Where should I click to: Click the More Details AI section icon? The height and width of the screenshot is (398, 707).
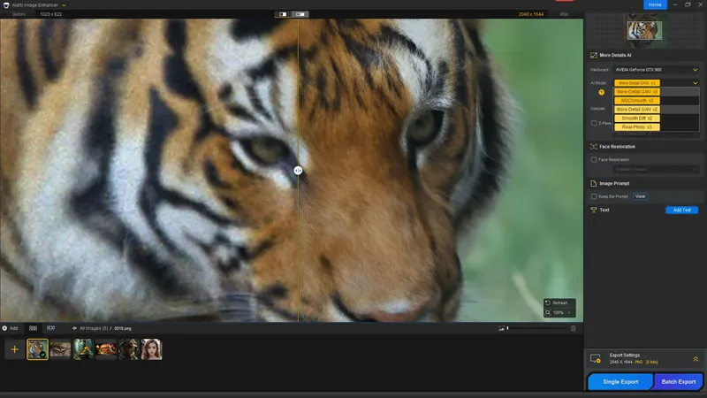(x=593, y=55)
